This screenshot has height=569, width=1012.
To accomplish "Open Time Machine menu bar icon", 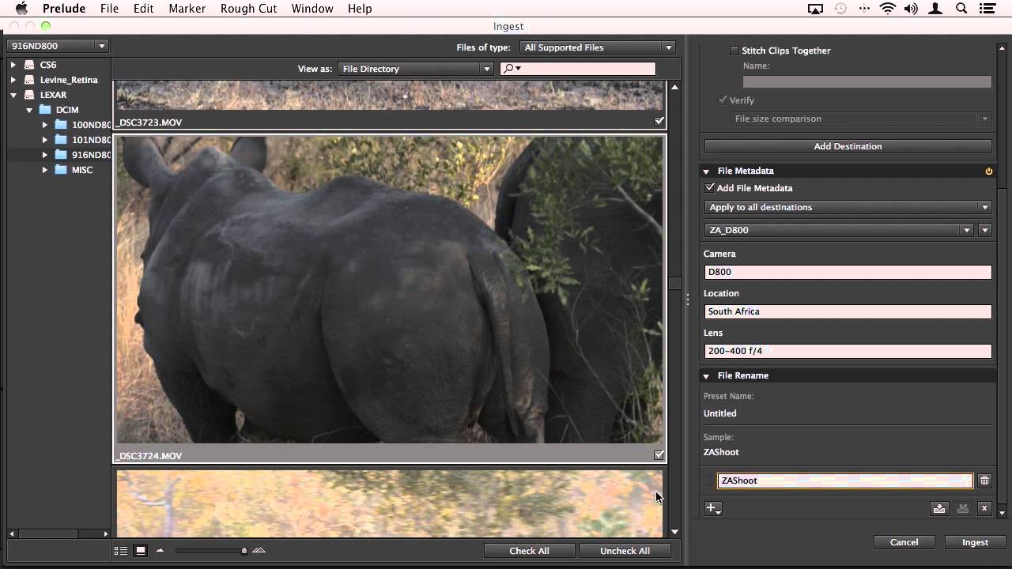I will coord(840,9).
